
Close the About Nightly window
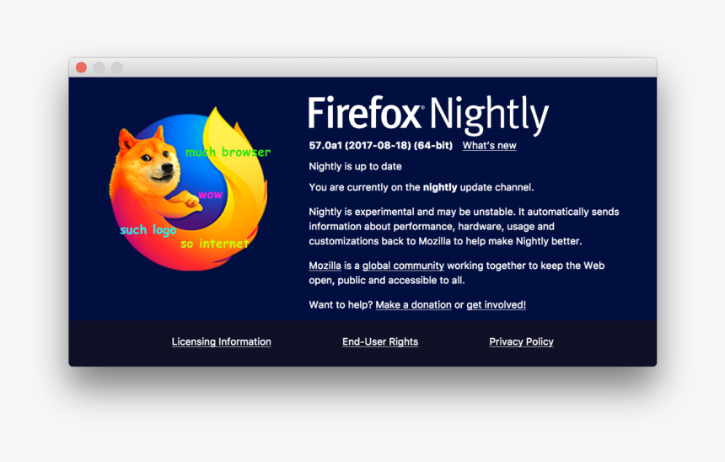click(x=82, y=67)
